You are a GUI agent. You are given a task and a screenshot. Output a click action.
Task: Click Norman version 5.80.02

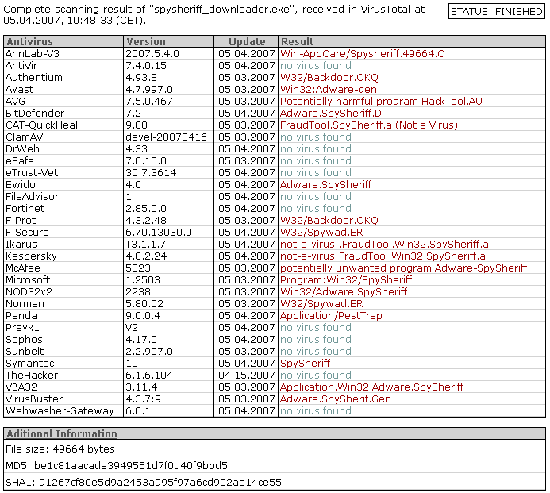click(144, 304)
